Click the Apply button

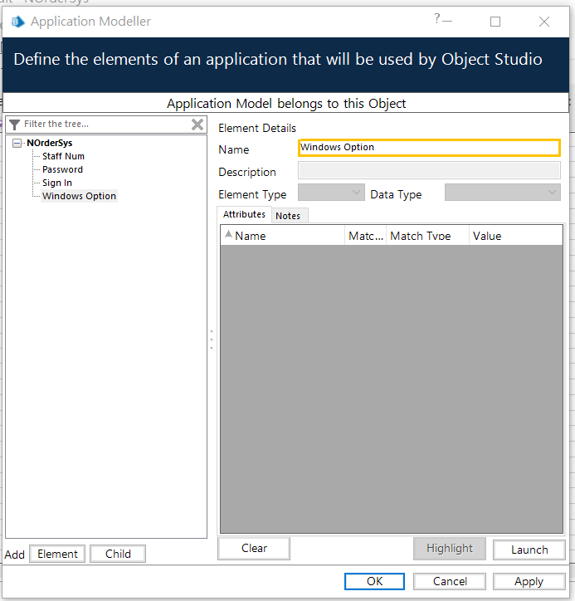529,581
